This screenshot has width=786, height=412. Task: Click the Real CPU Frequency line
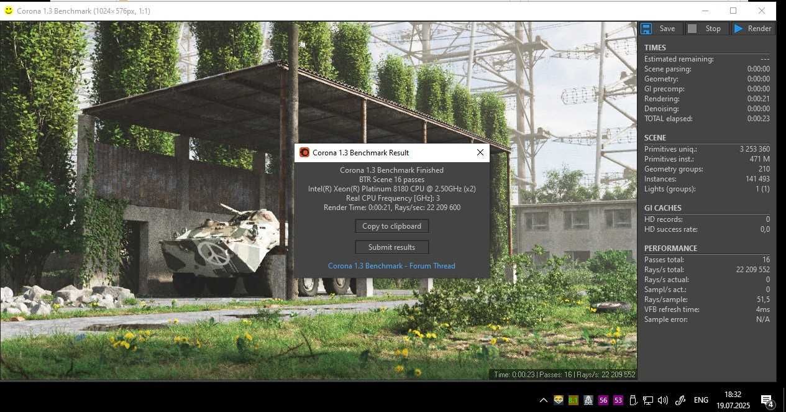391,198
